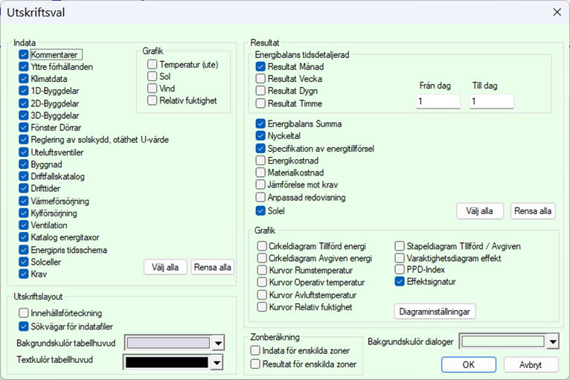The image size is (570, 380).
Task: Check Indata för enskilda zoner
Action: click(256, 350)
